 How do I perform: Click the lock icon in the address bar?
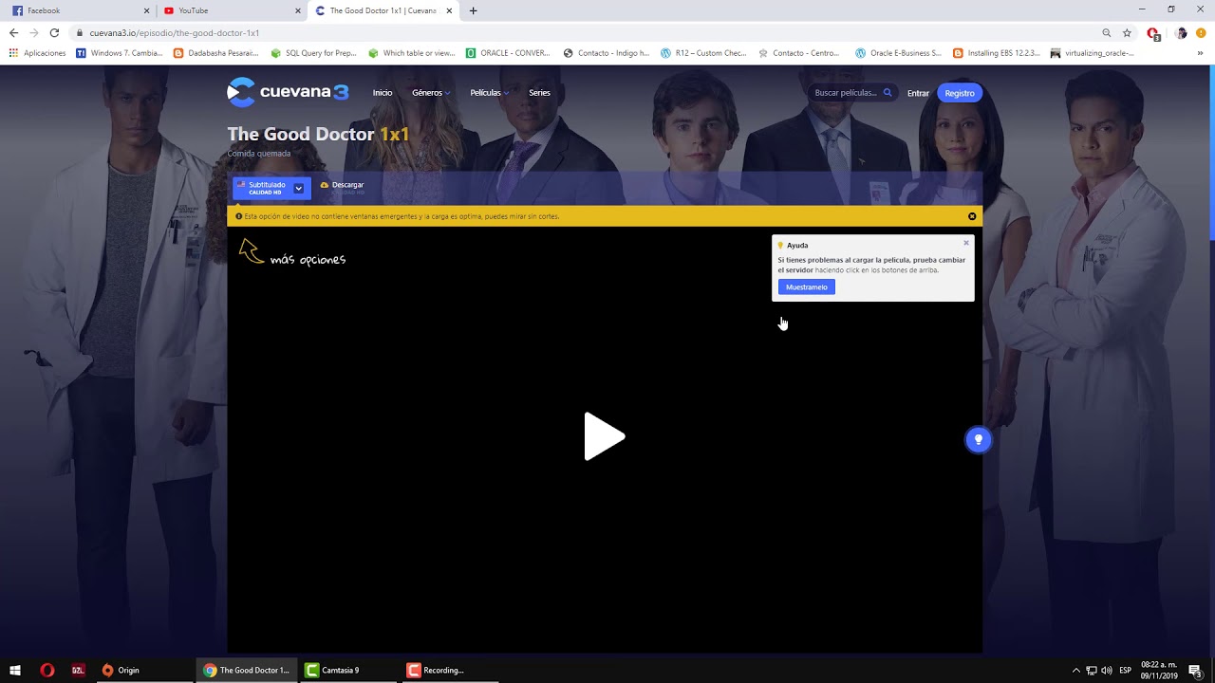[x=80, y=33]
